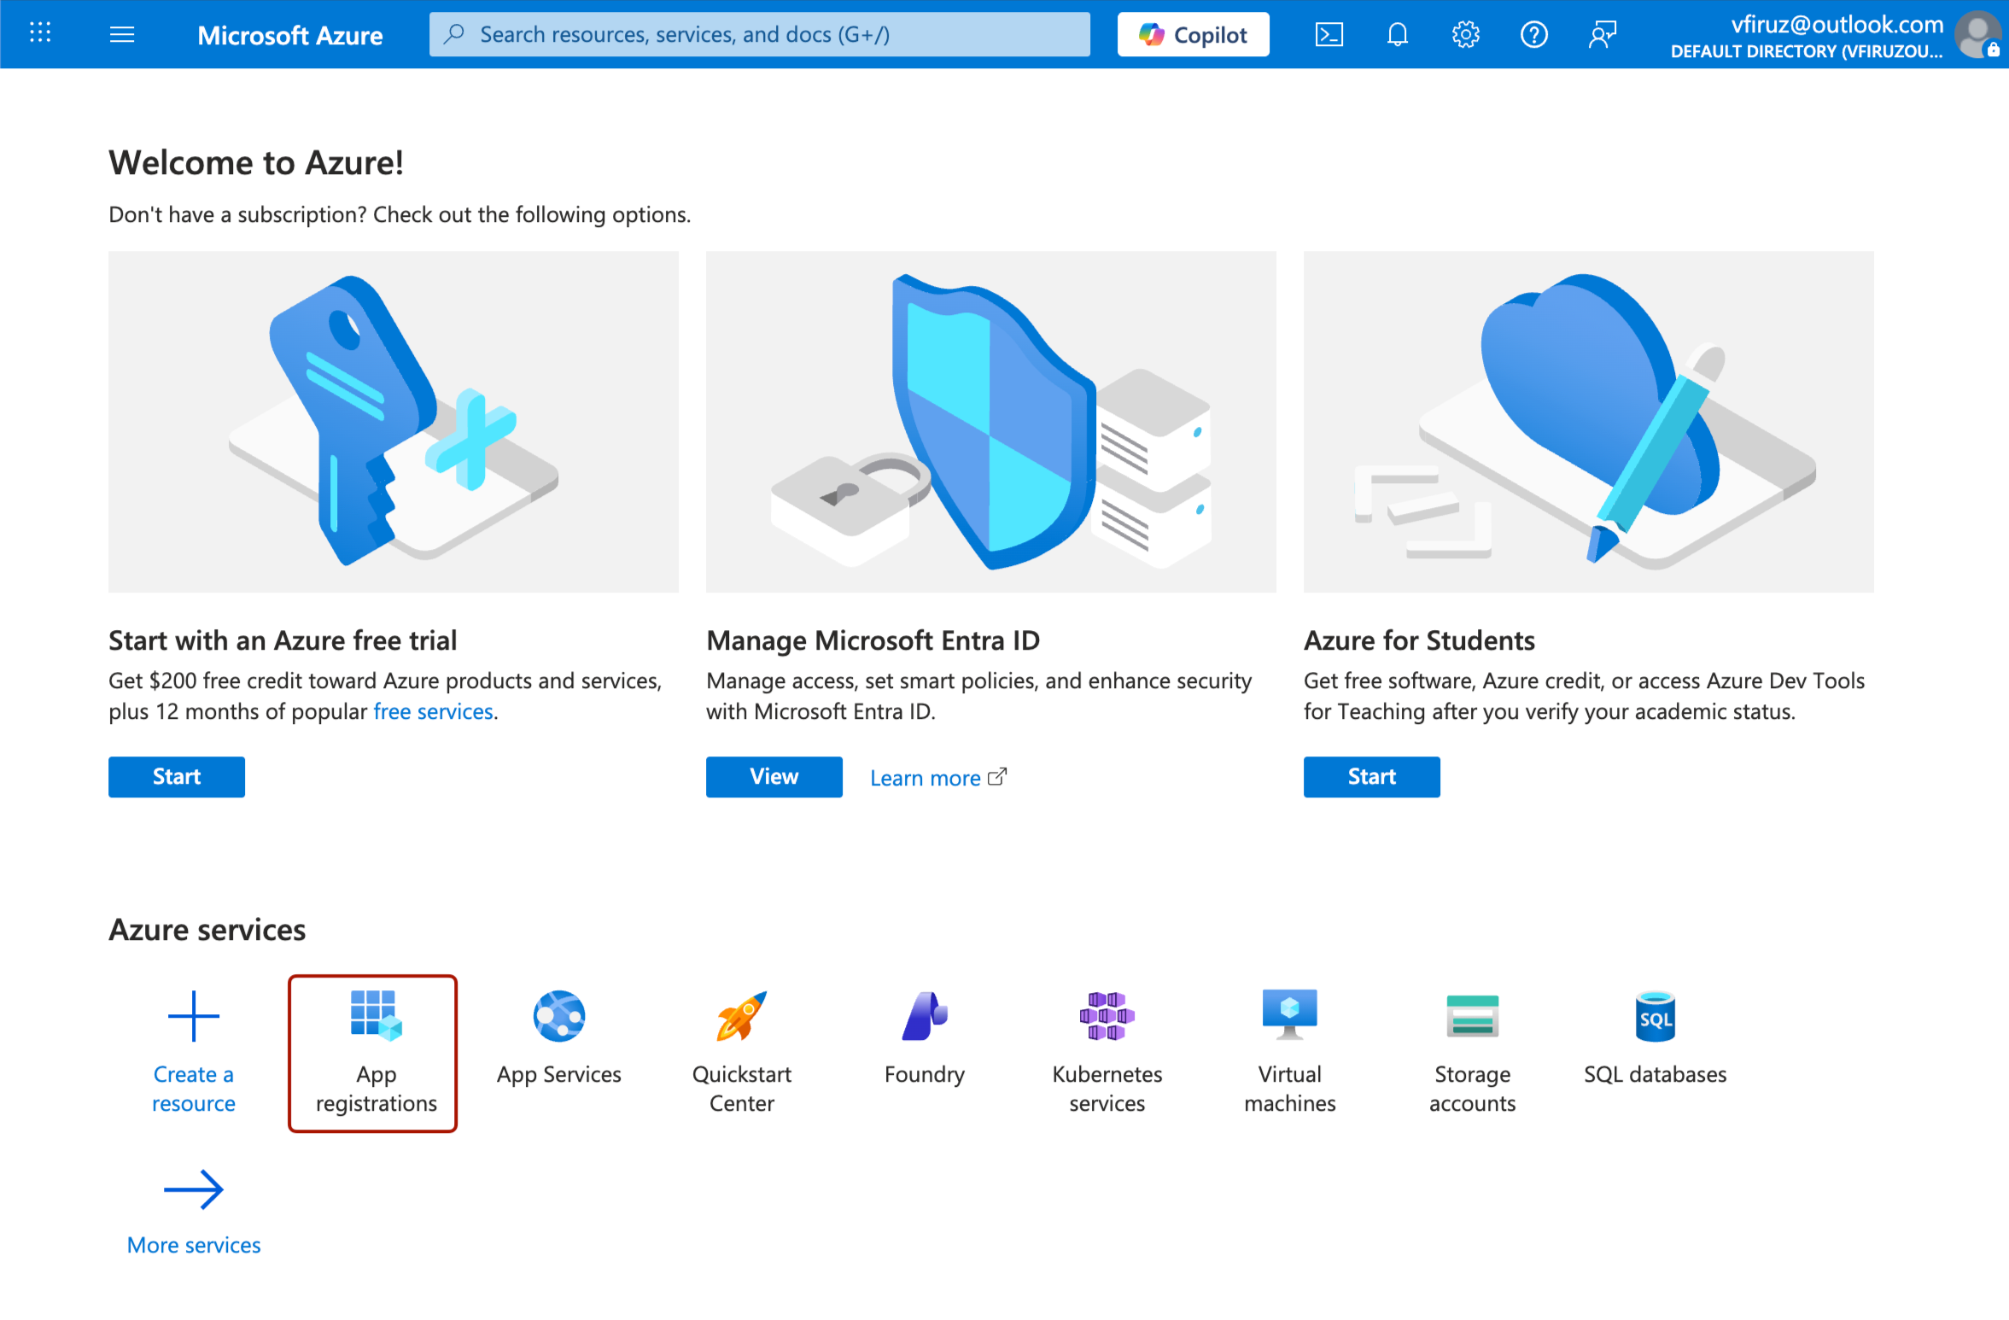Open Cloud Shell from the top bar
This screenshot has height=1320, width=2009.
(1329, 35)
